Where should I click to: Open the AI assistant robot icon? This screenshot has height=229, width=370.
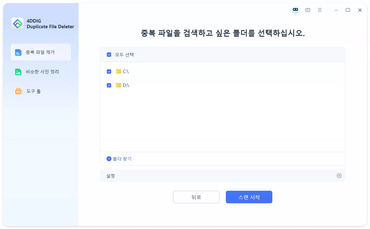[295, 10]
